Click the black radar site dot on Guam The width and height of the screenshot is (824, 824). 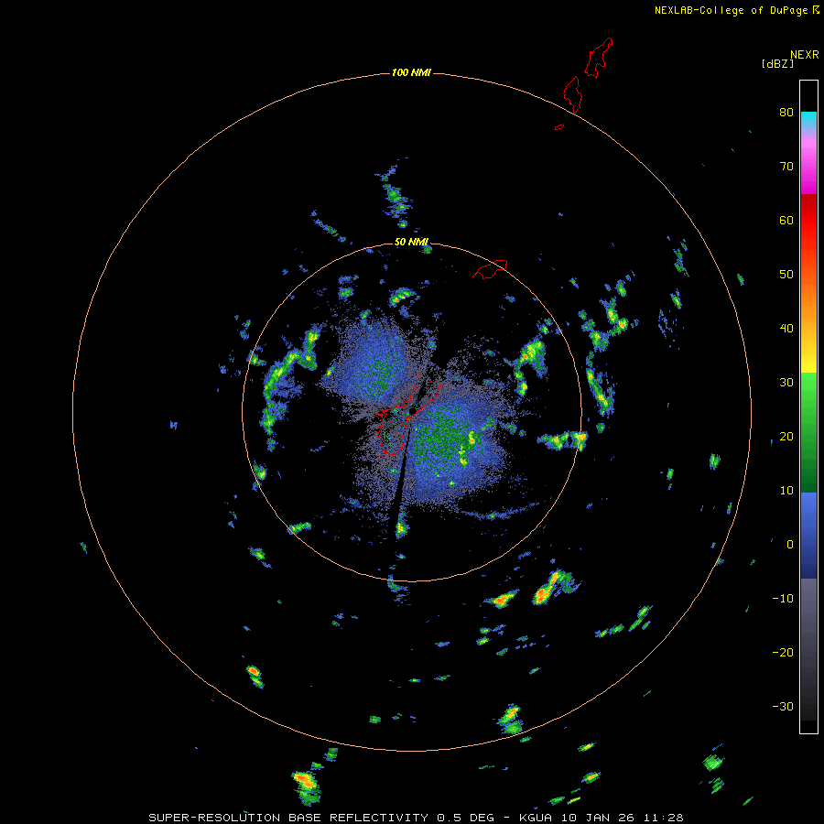click(x=413, y=410)
